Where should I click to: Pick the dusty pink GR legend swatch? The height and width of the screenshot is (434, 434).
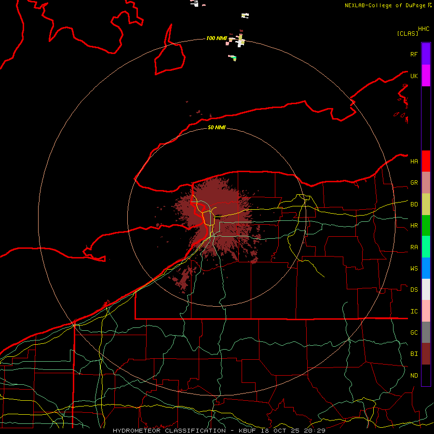[426, 183]
